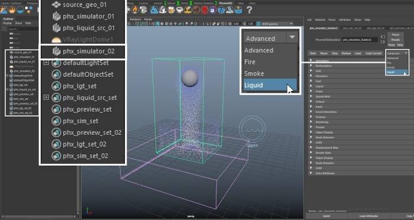414x220 pixels.
Task: Open the Attributes menu in Attribute Editor
Action: pyautogui.click(x=345, y=20)
